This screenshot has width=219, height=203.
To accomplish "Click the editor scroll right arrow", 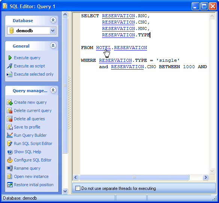I will pyautogui.click(x=205, y=177).
